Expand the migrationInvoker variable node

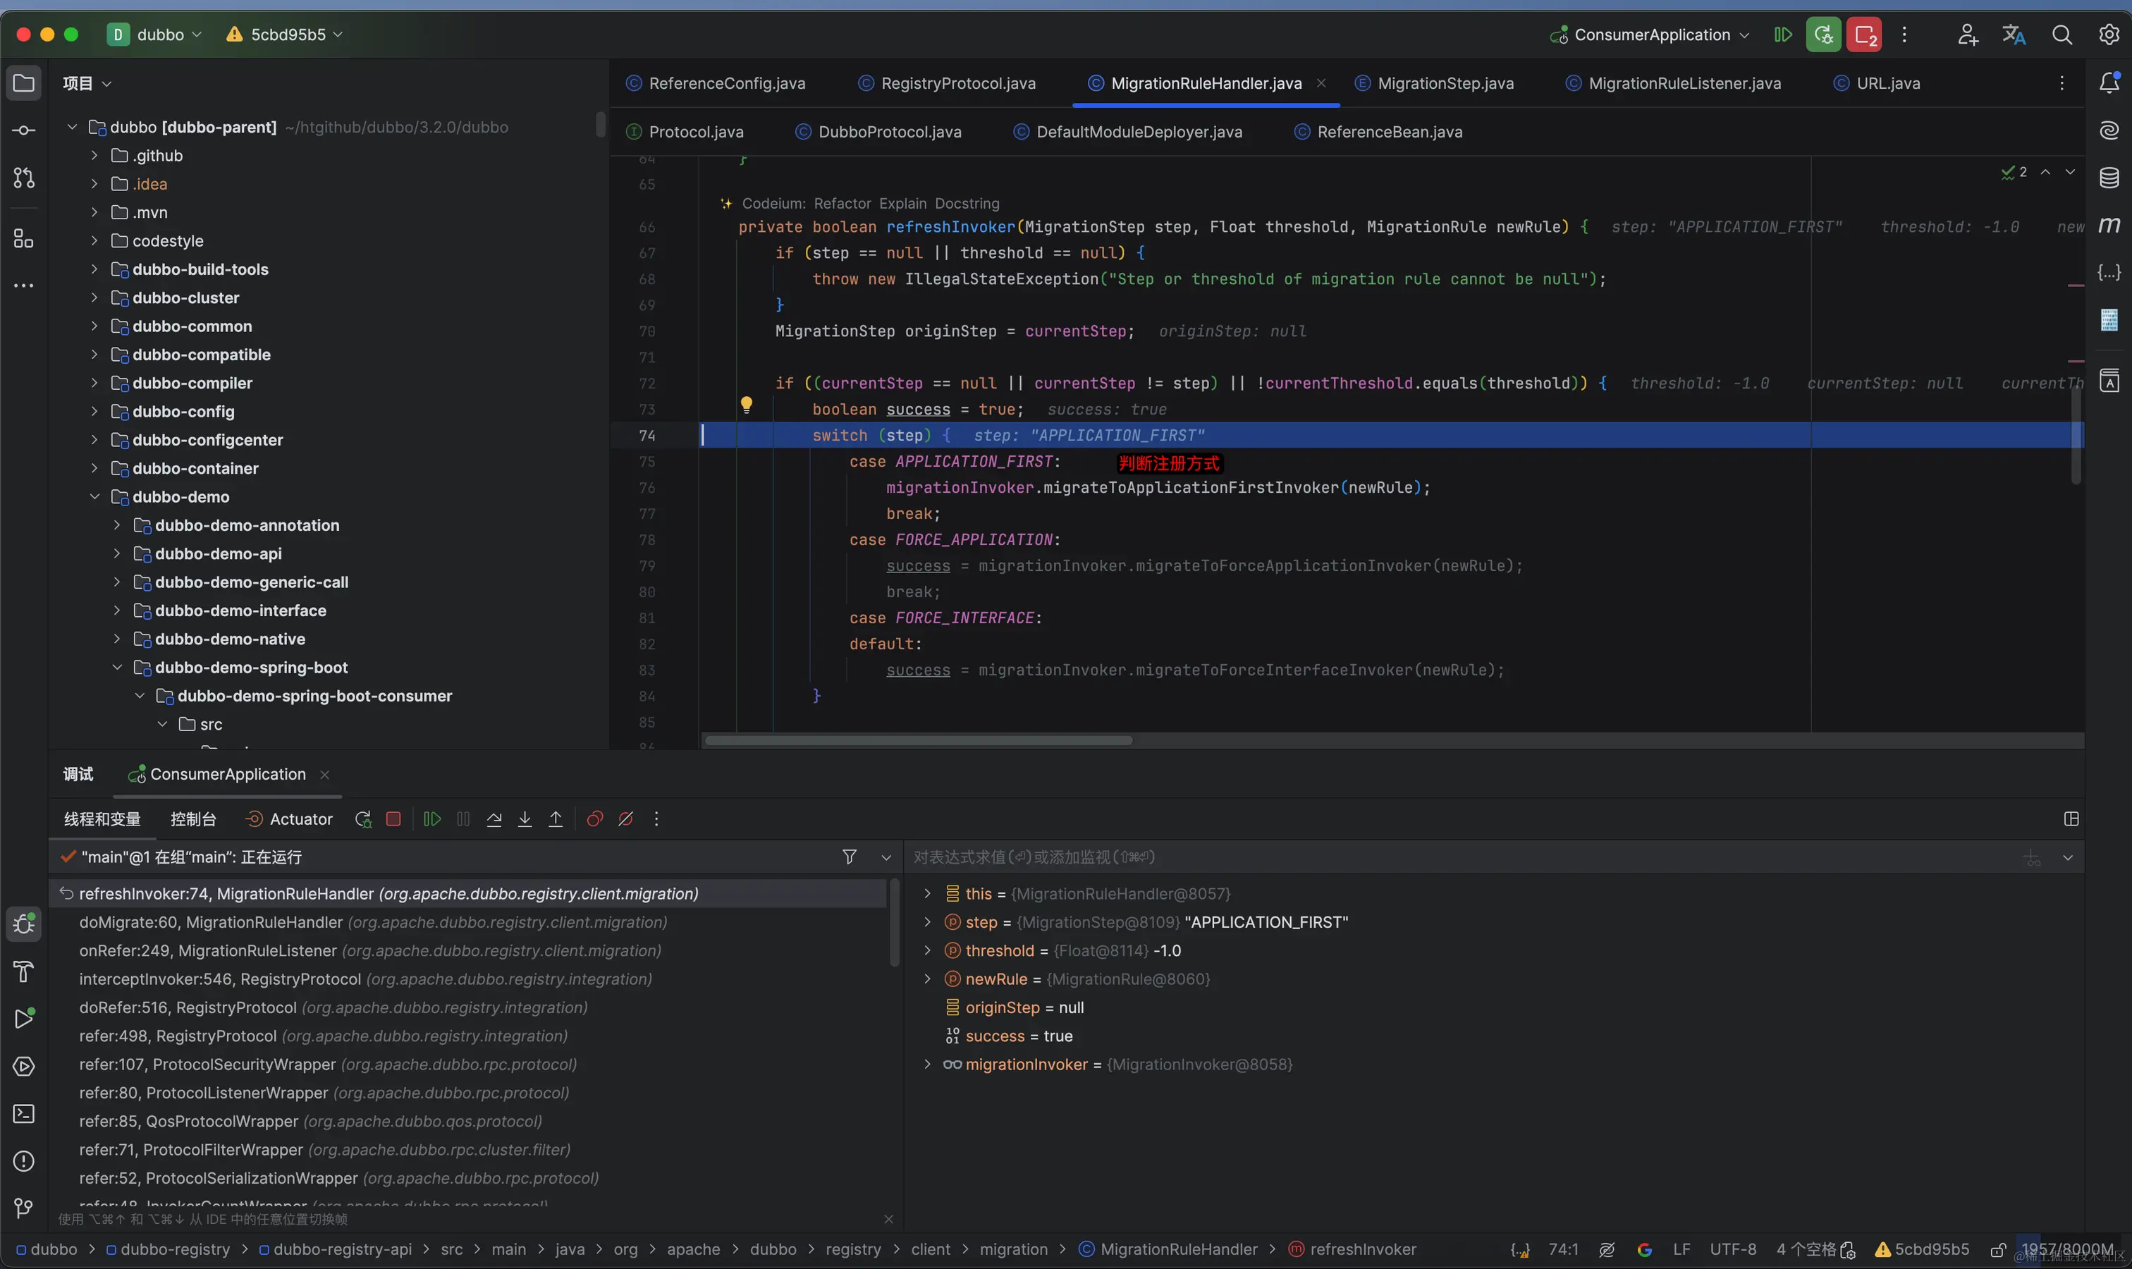[x=927, y=1065]
